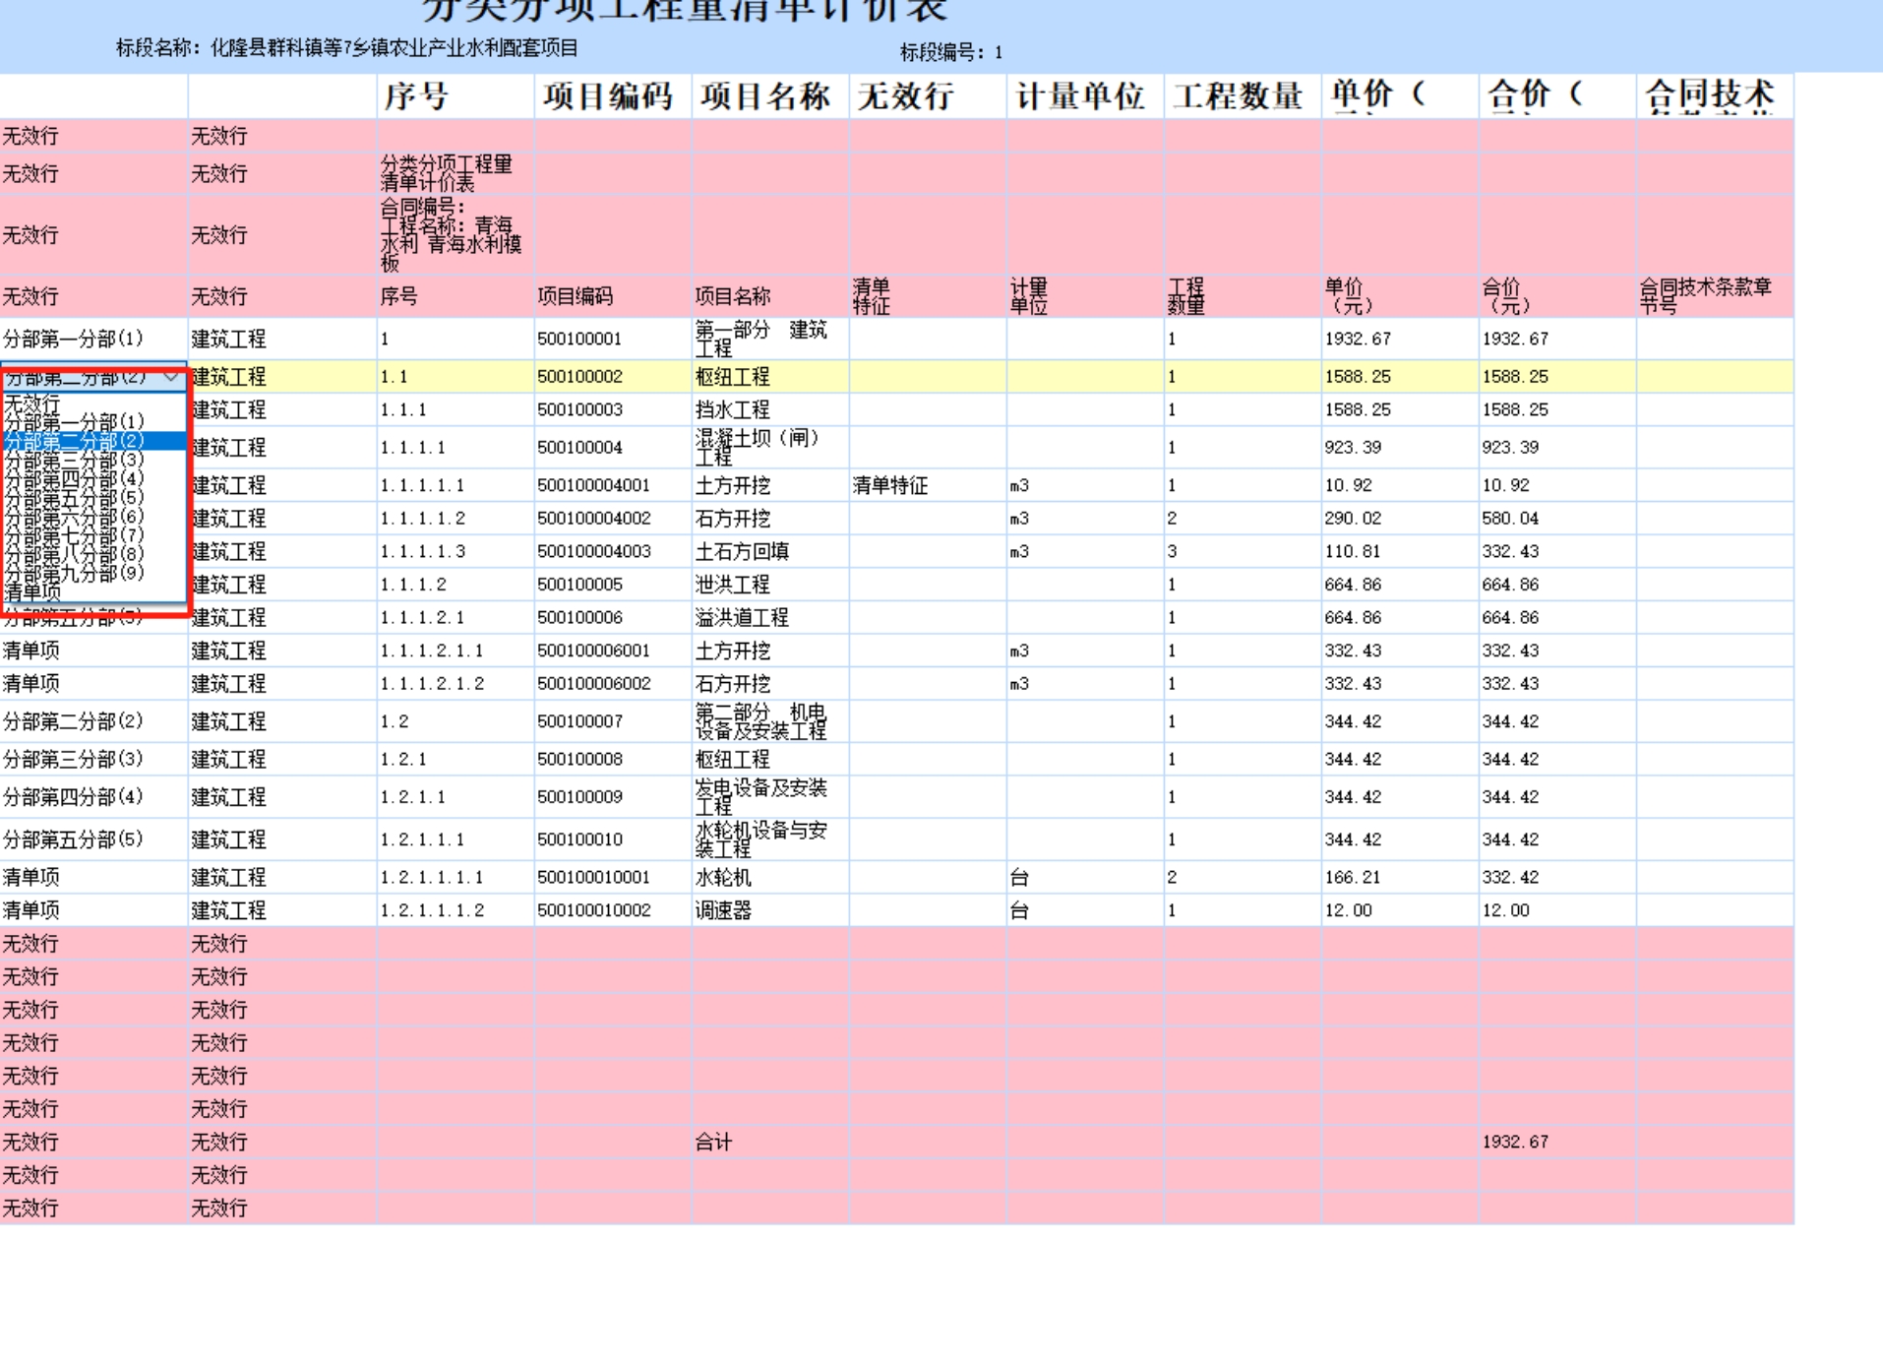Screen dimensions: 1883x1366
Task: Click the 项目编码 column header
Action: coord(608,96)
